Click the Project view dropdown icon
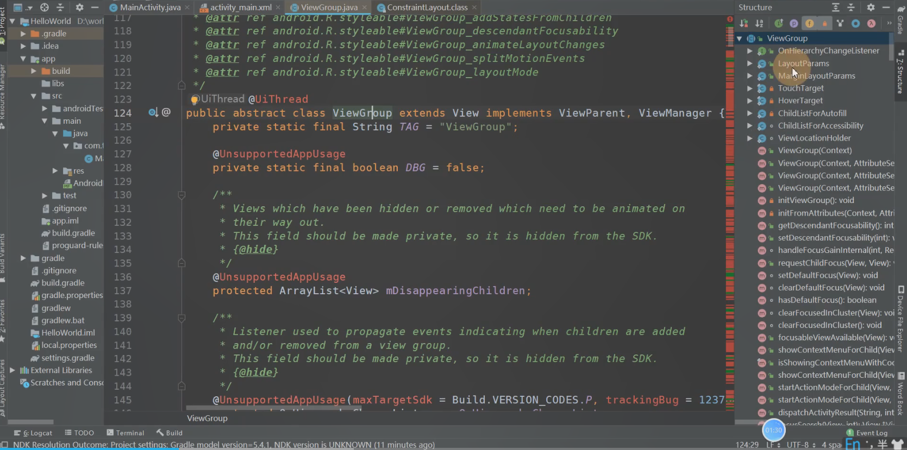 (22, 8)
